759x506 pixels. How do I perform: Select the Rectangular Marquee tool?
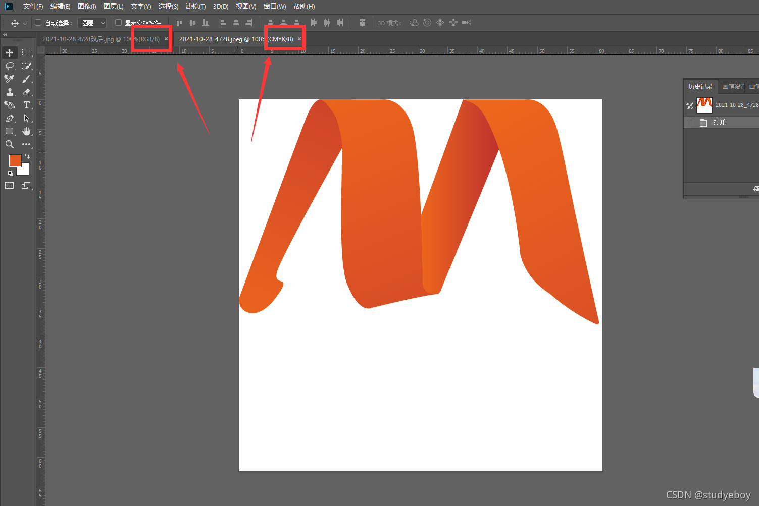[x=26, y=52]
